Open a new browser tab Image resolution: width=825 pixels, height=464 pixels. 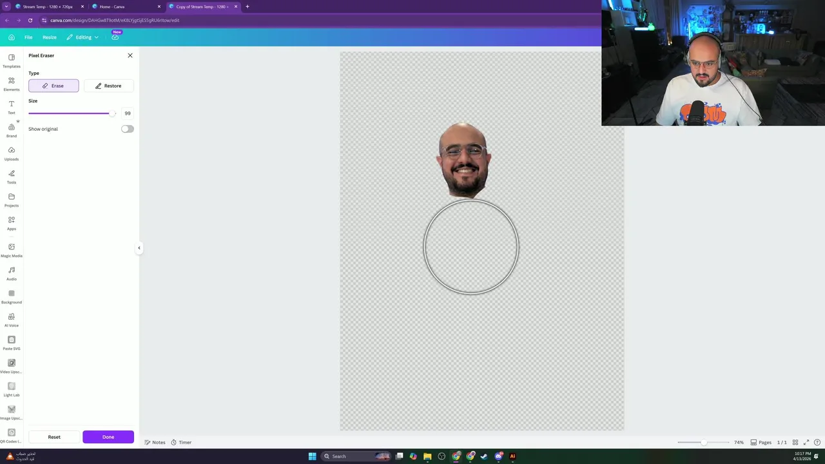[247, 6]
